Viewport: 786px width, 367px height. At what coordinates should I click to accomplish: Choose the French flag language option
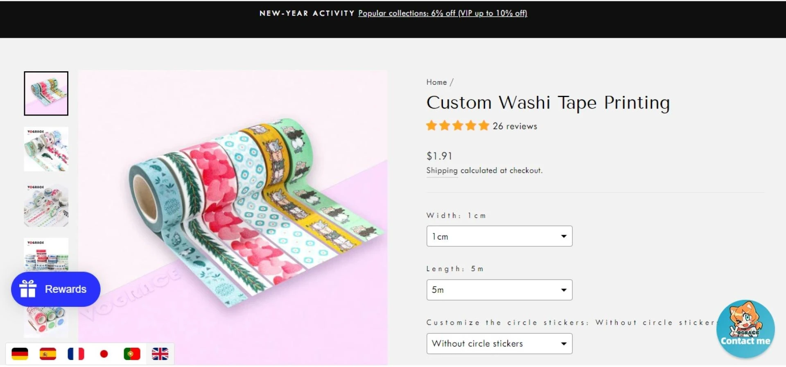pos(76,353)
